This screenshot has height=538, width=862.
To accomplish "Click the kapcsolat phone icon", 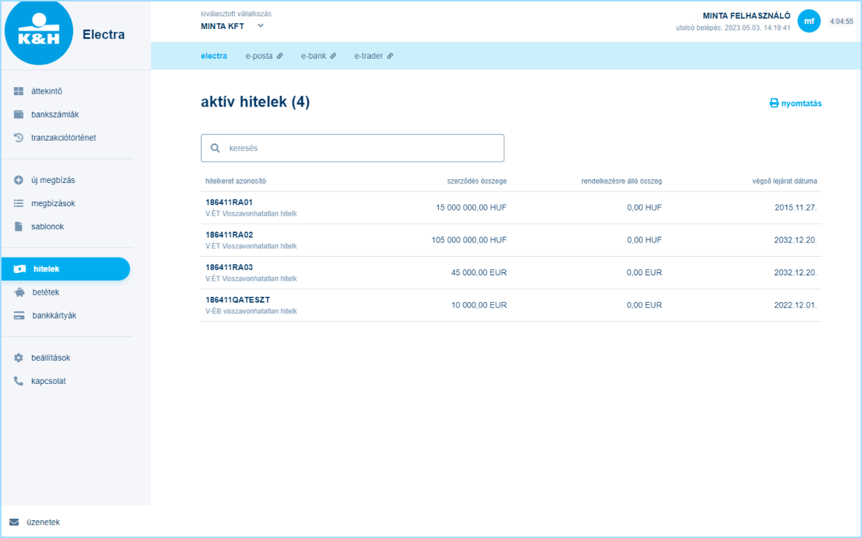I will [18, 380].
